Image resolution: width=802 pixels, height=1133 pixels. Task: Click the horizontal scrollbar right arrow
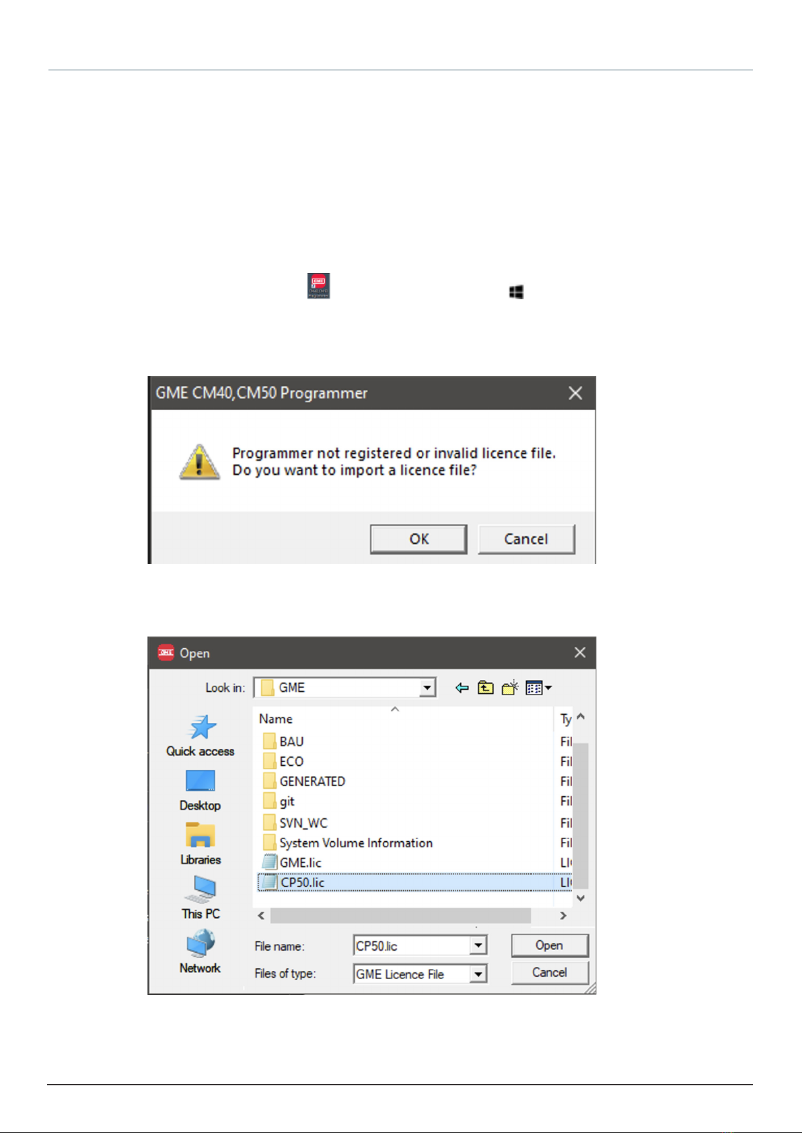(x=563, y=916)
